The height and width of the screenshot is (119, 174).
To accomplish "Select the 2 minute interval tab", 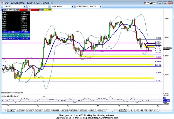I will (x=132, y=110).
